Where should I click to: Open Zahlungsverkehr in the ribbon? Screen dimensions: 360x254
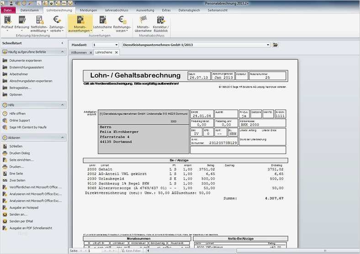(57, 24)
